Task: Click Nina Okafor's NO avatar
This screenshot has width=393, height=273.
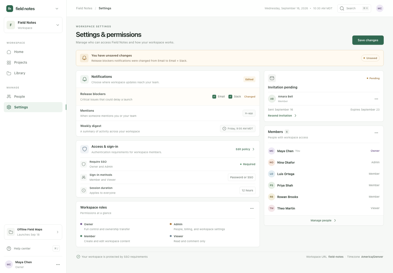Action: pyautogui.click(x=272, y=162)
